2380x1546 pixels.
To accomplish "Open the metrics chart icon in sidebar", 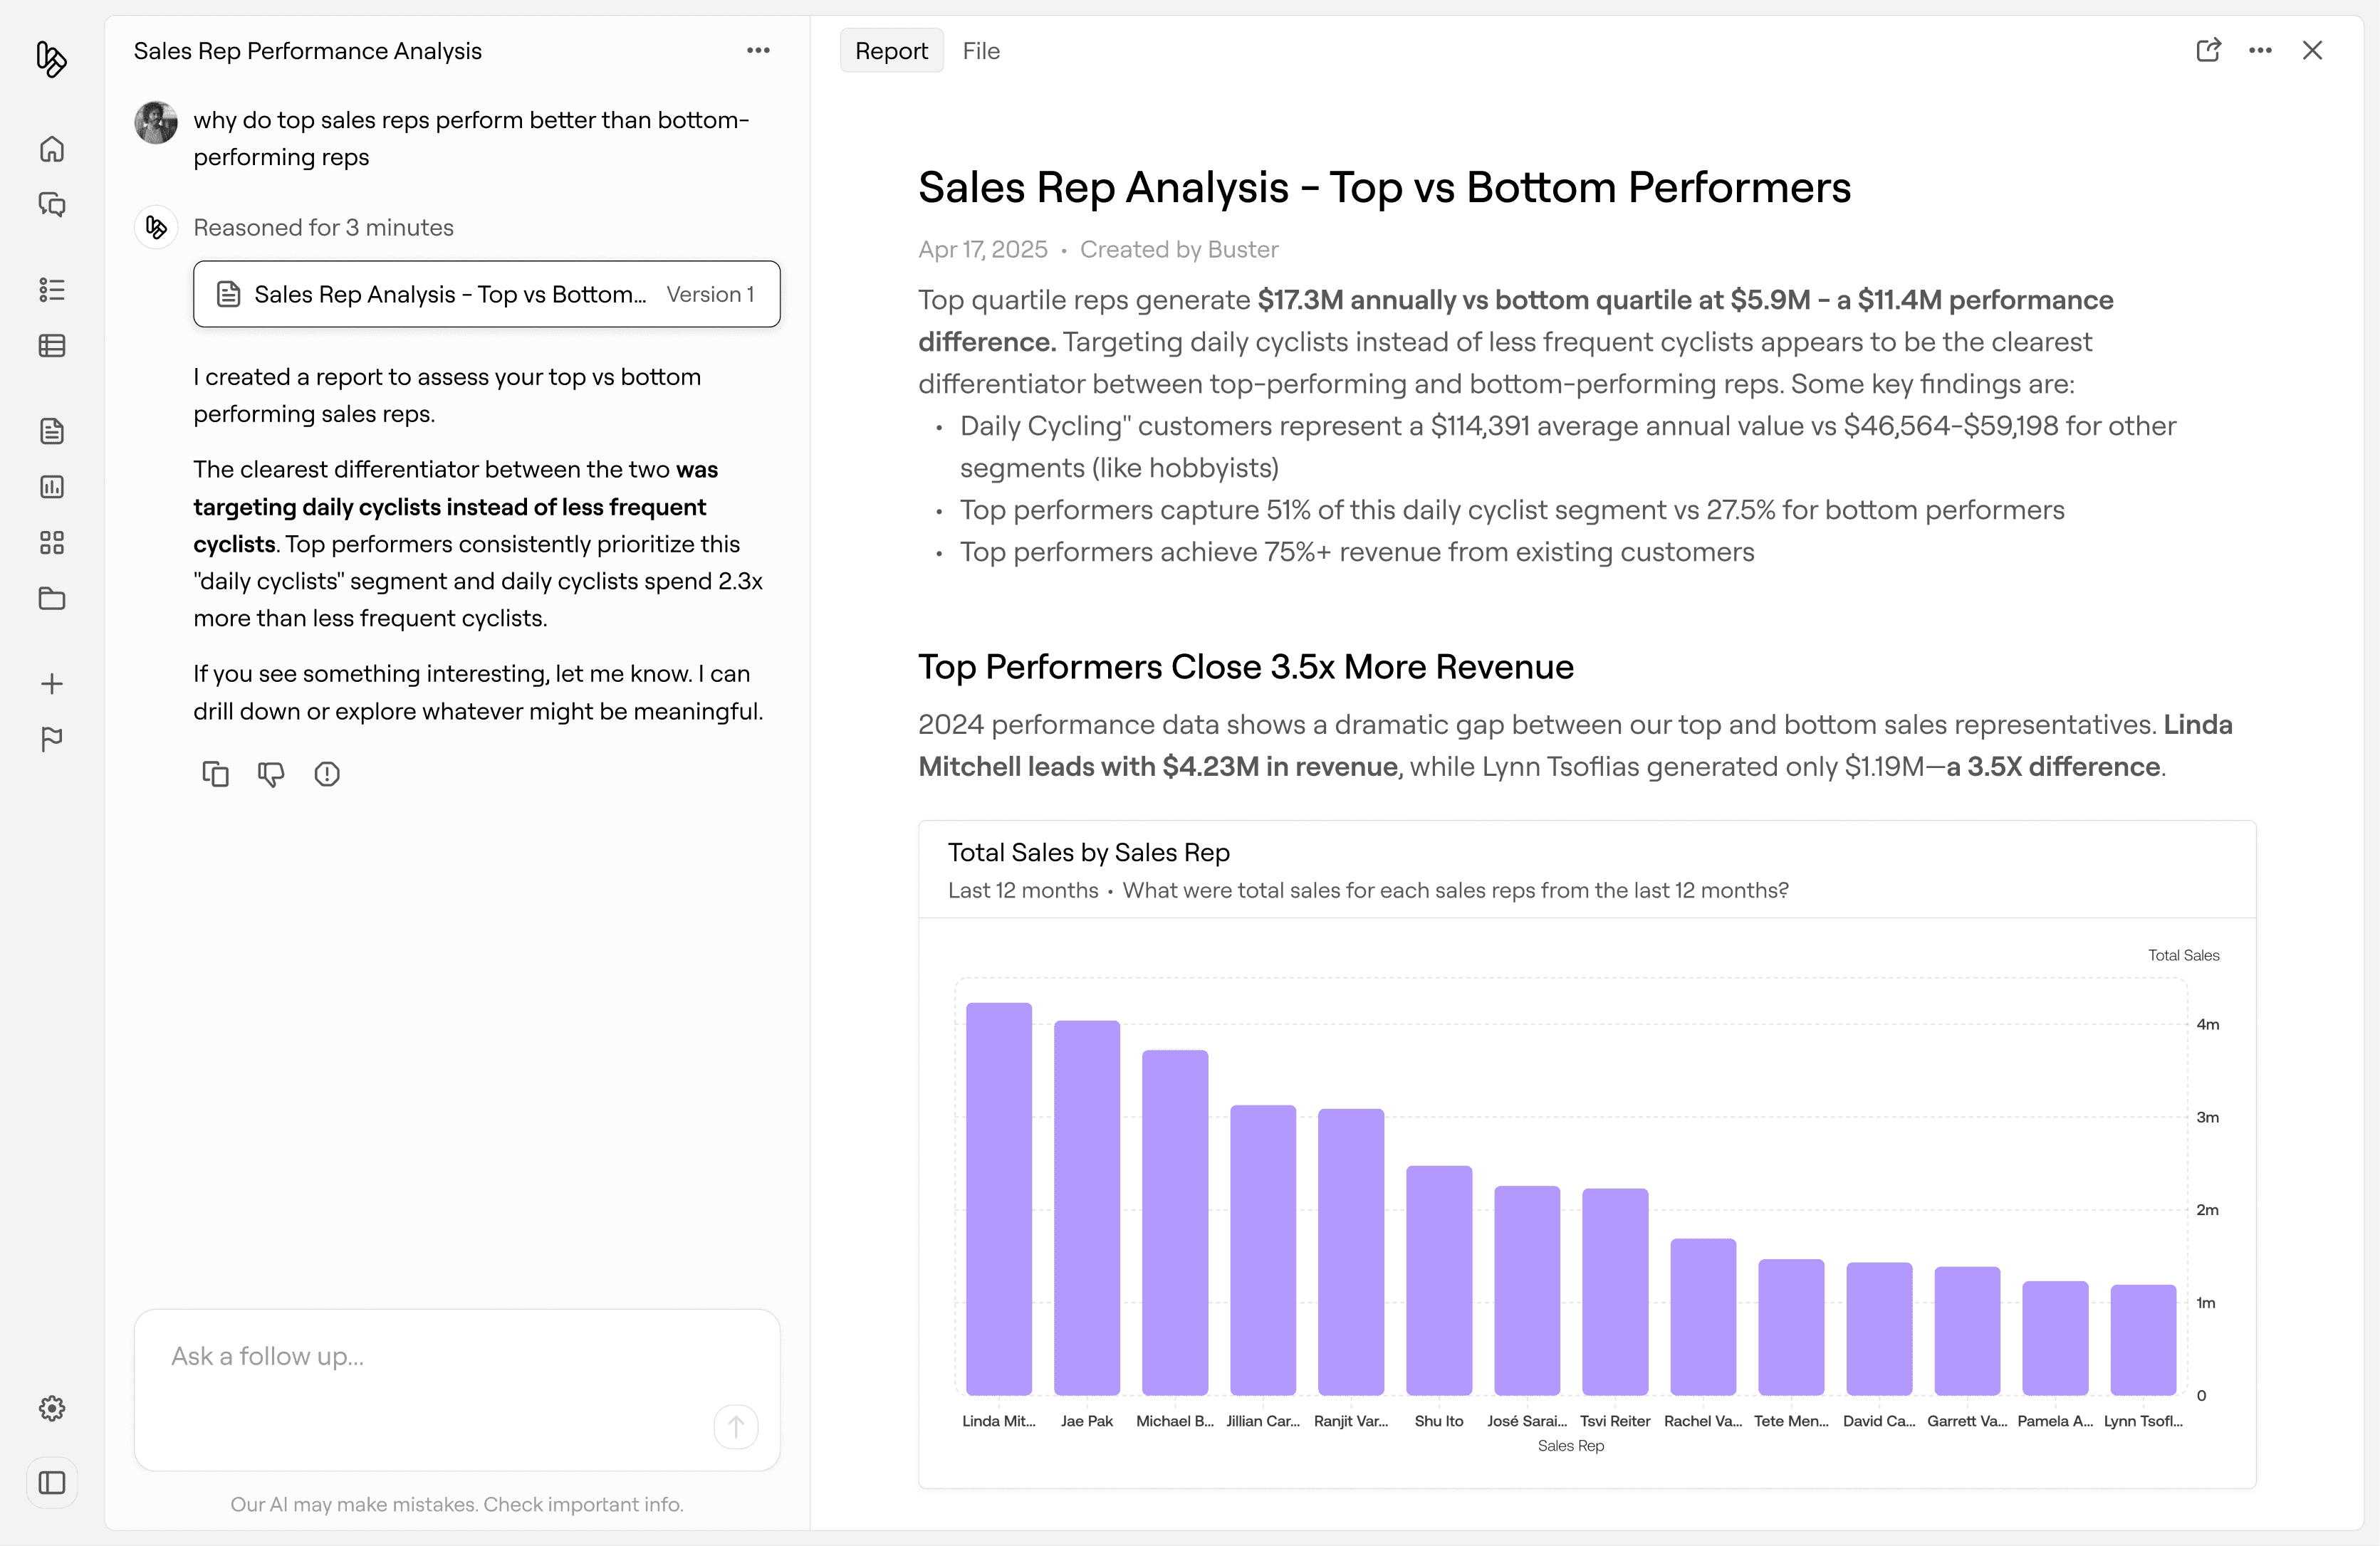I will (x=52, y=487).
